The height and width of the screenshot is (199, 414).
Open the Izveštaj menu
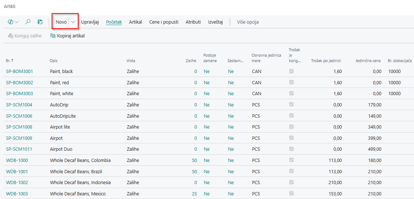point(215,22)
